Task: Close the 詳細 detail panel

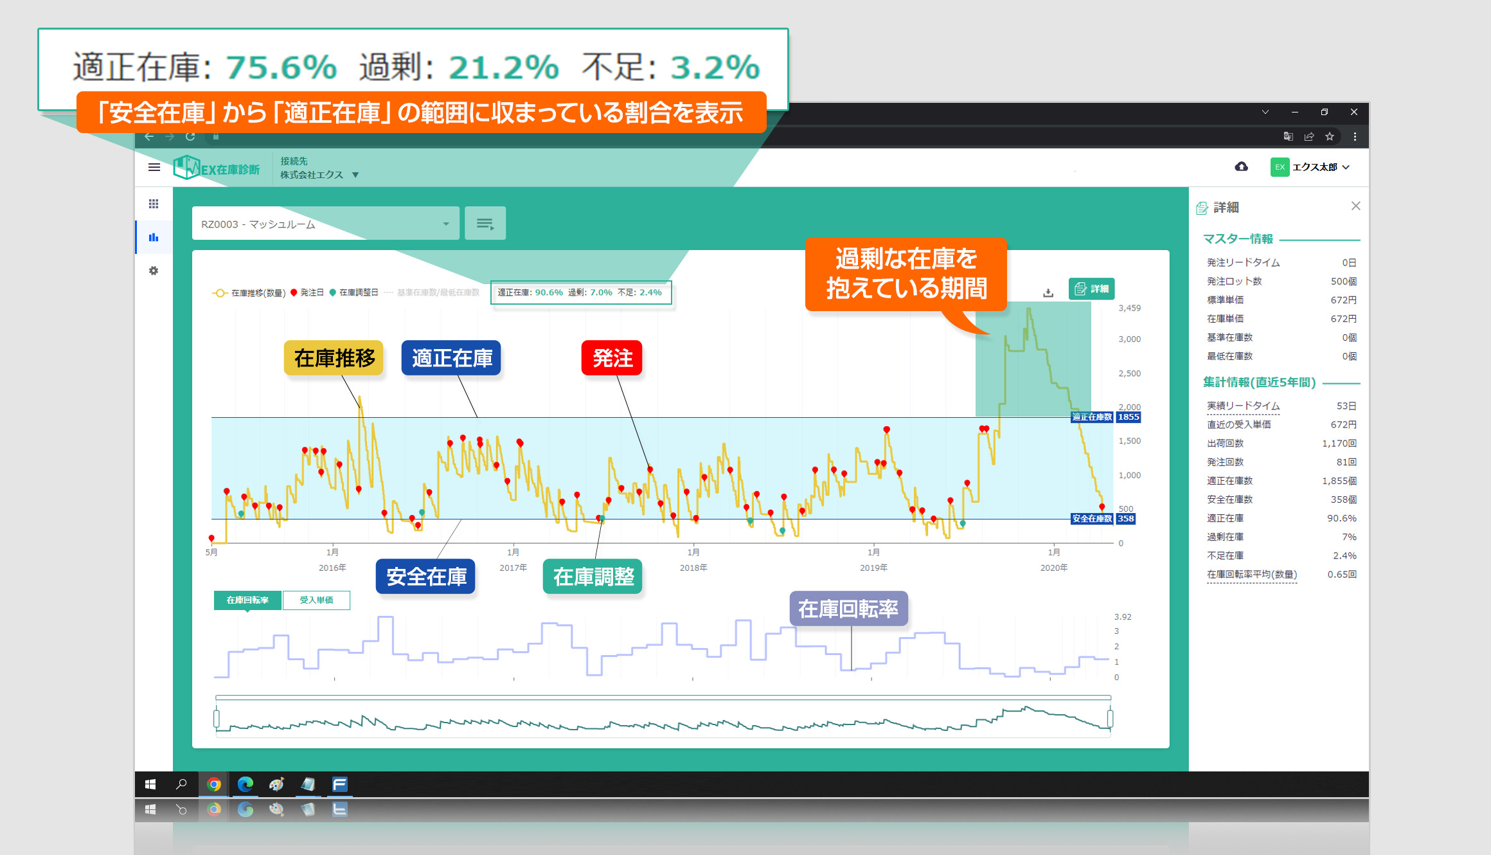Action: click(x=1356, y=206)
